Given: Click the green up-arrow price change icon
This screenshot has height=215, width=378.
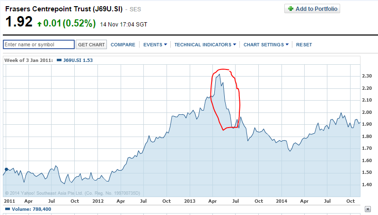Looking at the screenshot, I should [39, 24].
